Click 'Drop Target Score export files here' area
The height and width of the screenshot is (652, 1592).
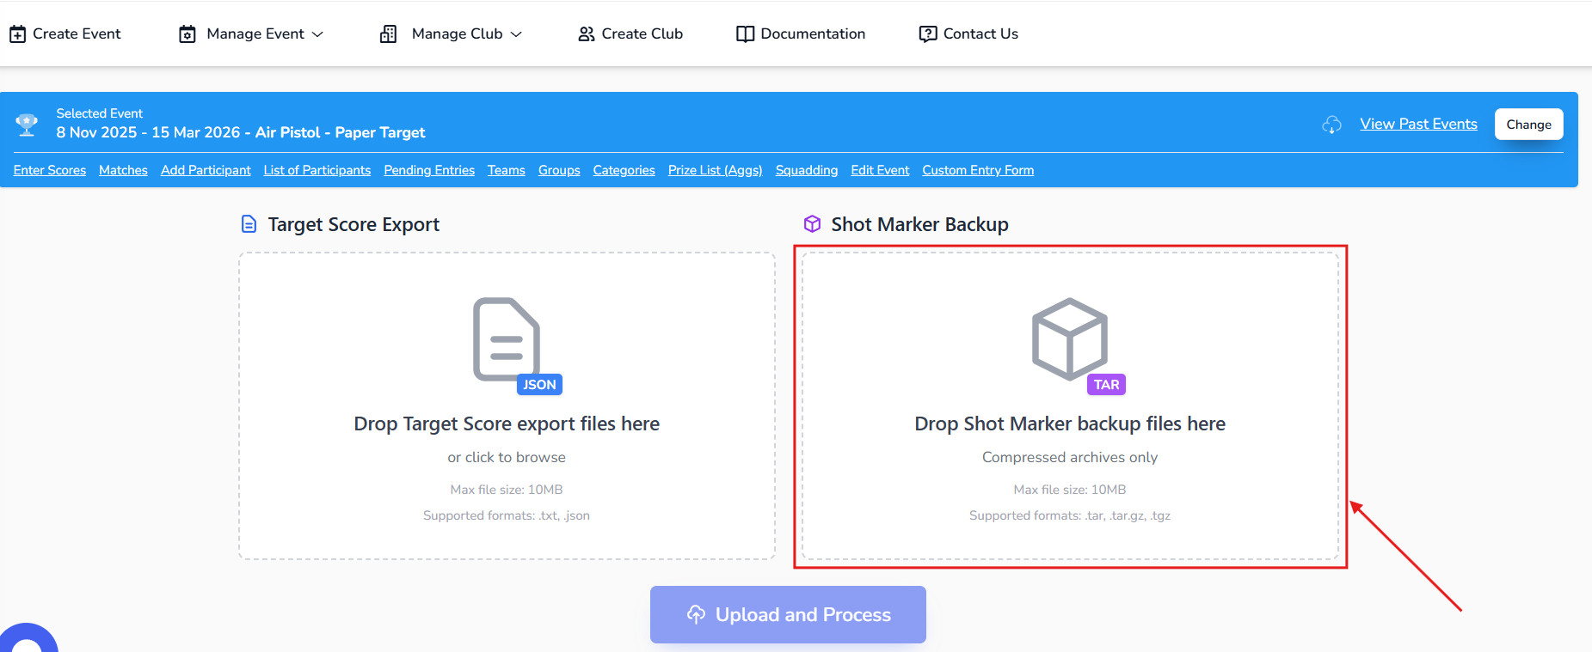507,423
